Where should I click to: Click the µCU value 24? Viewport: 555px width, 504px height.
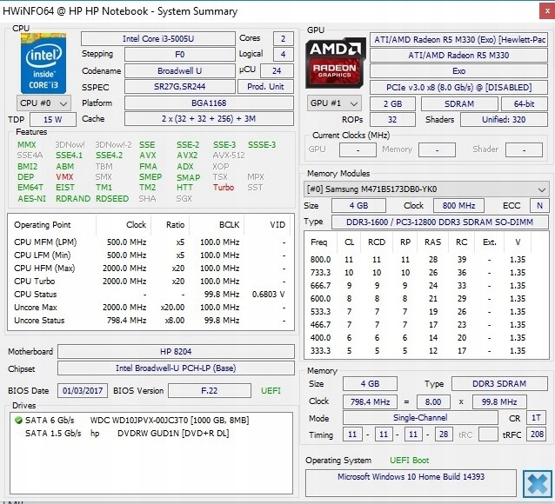(277, 70)
